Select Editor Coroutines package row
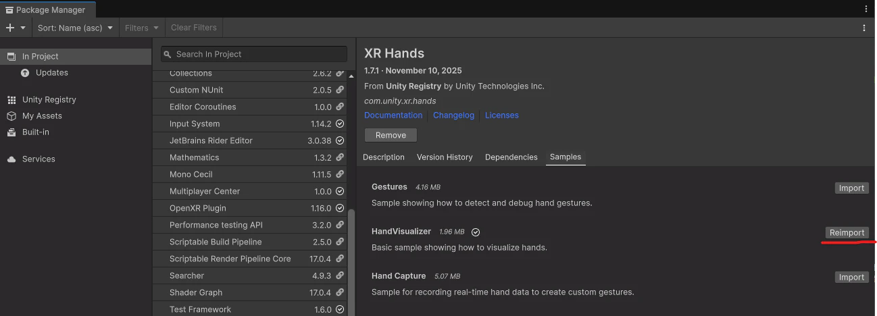The image size is (877, 316). [x=249, y=107]
